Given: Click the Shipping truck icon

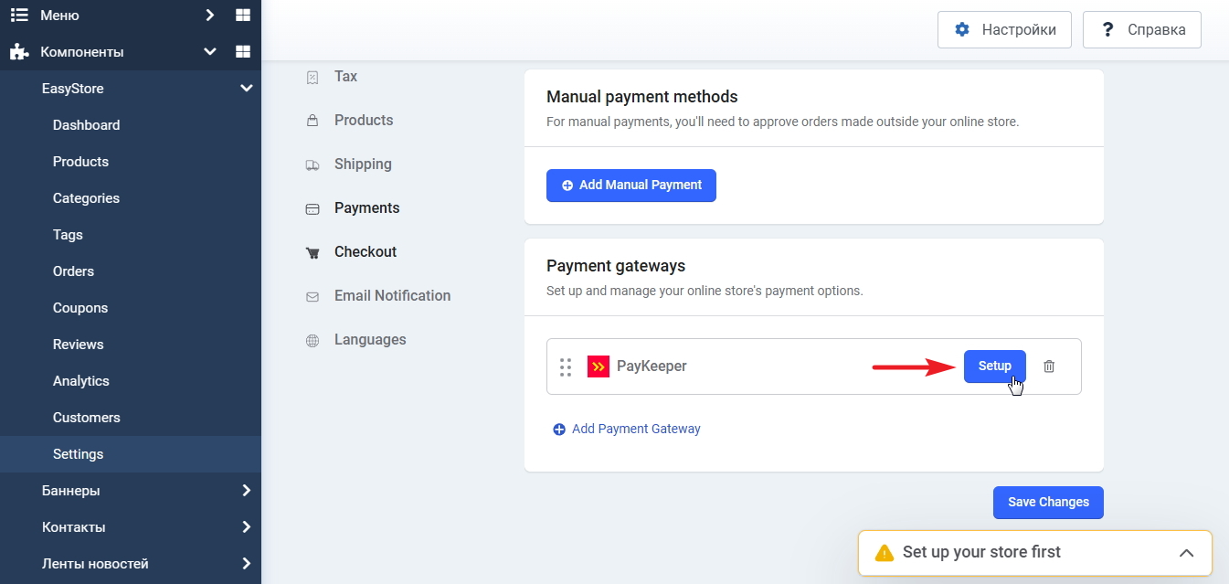Looking at the screenshot, I should 313,165.
